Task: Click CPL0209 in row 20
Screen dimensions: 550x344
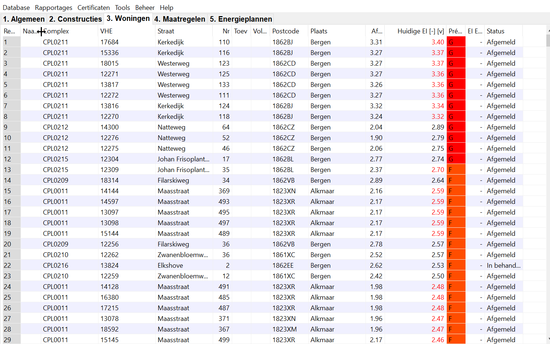Action: pyautogui.click(x=55, y=244)
